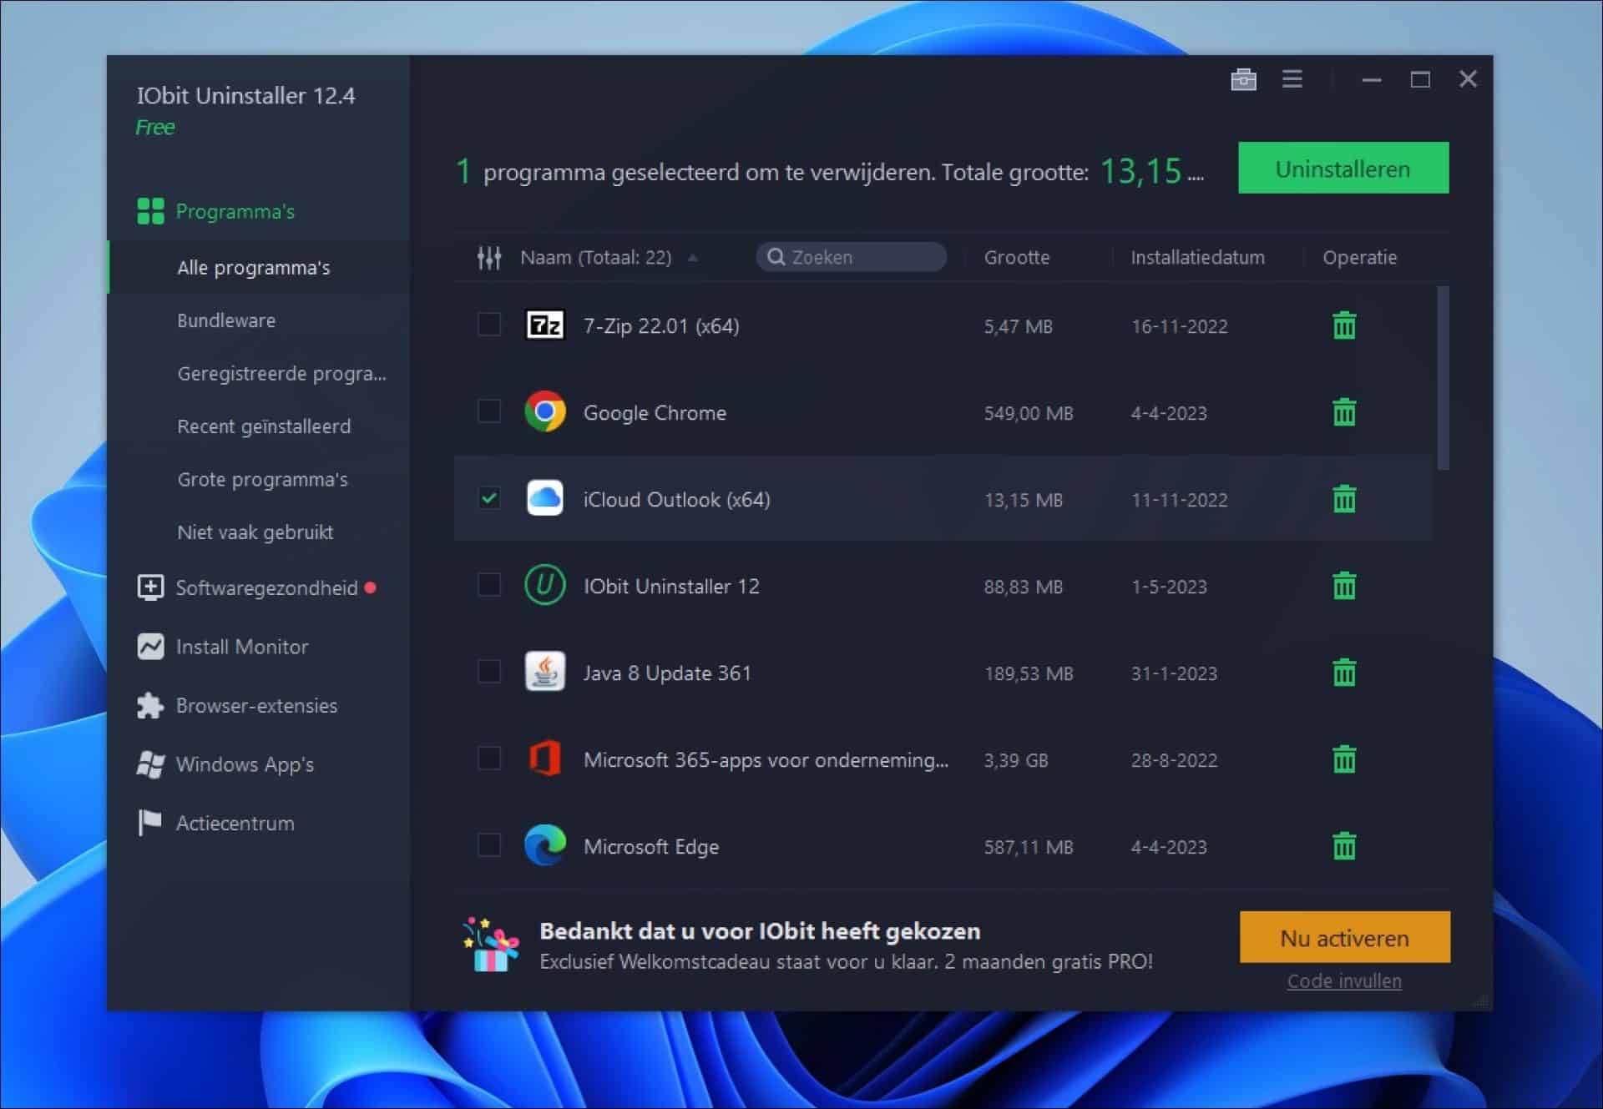Viewport: 1603px width, 1109px height.
Task: Click the Softwaregezondheid sidebar icon
Action: [150, 587]
